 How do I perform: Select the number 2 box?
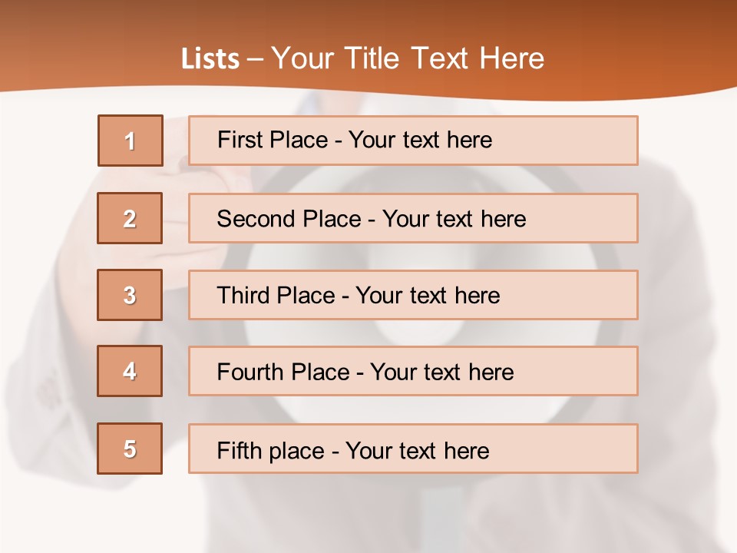tap(130, 218)
